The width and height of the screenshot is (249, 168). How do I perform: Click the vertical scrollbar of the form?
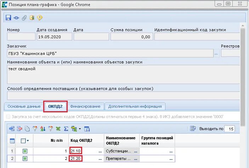point(243,76)
